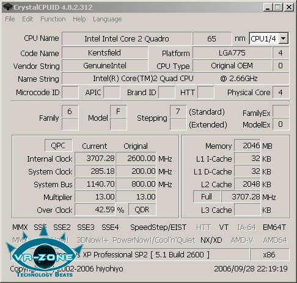
Task: Minimize the CrystalCPUID window
Action: [x=268, y=7]
